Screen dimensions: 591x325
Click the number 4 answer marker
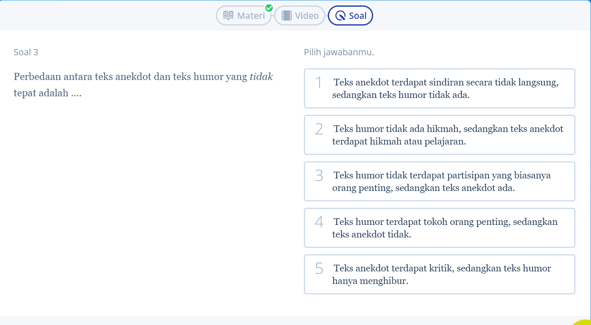click(319, 222)
